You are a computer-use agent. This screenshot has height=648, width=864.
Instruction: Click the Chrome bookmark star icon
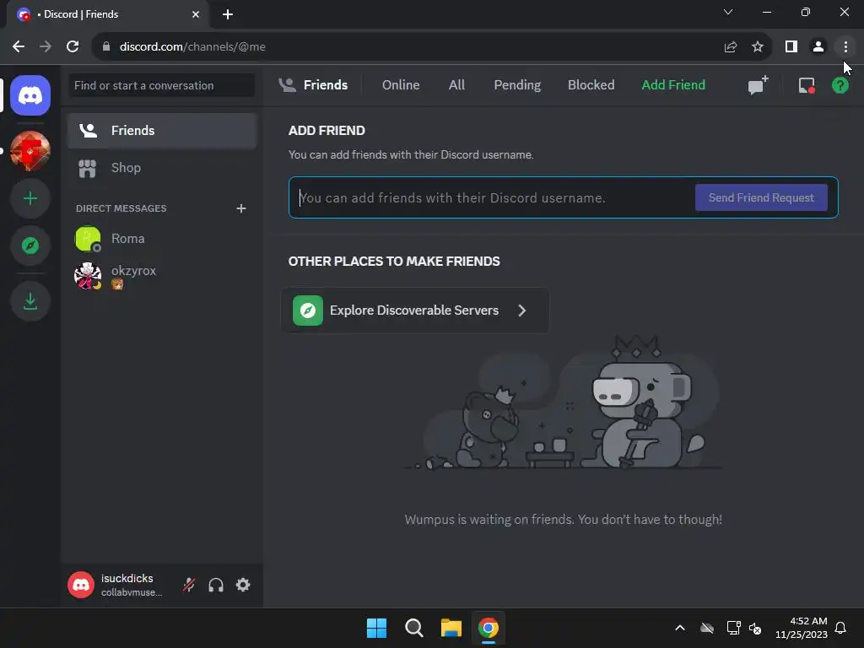758,47
